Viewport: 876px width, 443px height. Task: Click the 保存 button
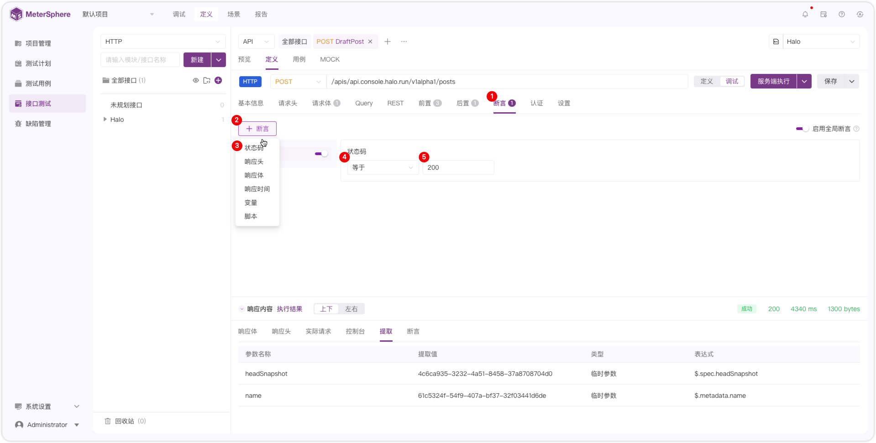click(x=830, y=81)
